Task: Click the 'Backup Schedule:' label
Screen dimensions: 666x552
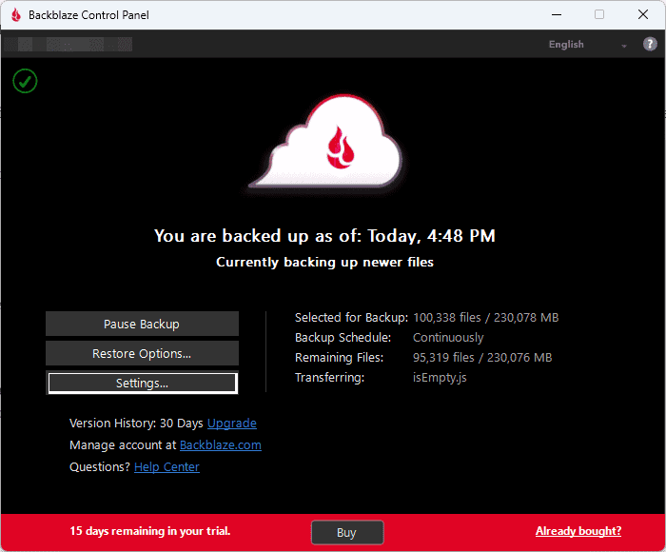Action: pyautogui.click(x=343, y=338)
